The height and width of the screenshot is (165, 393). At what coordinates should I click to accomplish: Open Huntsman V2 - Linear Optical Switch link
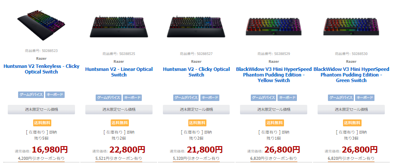[x=119, y=72]
